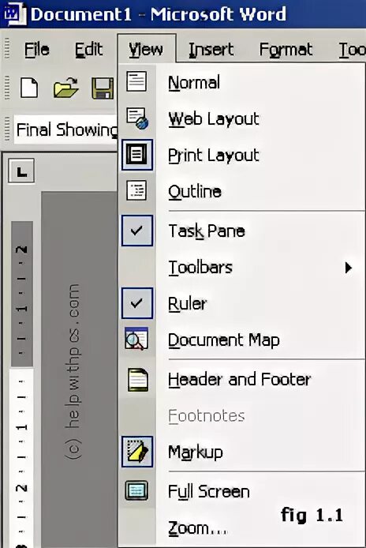
Task: Click the L tab-stop selector box
Action: (21, 171)
